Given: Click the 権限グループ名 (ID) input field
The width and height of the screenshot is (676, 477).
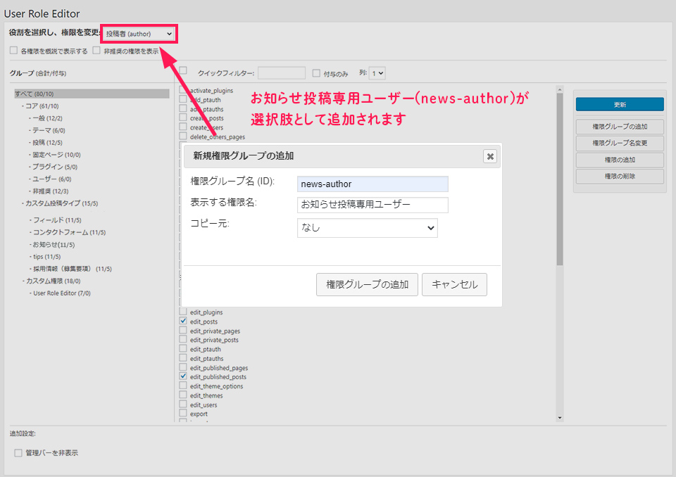Looking at the screenshot, I should [x=373, y=184].
